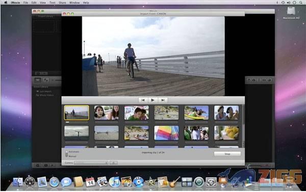The width and height of the screenshot is (306, 192).
Task: Click the camera import button in iMovie toolbar
Action: (x=38, y=80)
